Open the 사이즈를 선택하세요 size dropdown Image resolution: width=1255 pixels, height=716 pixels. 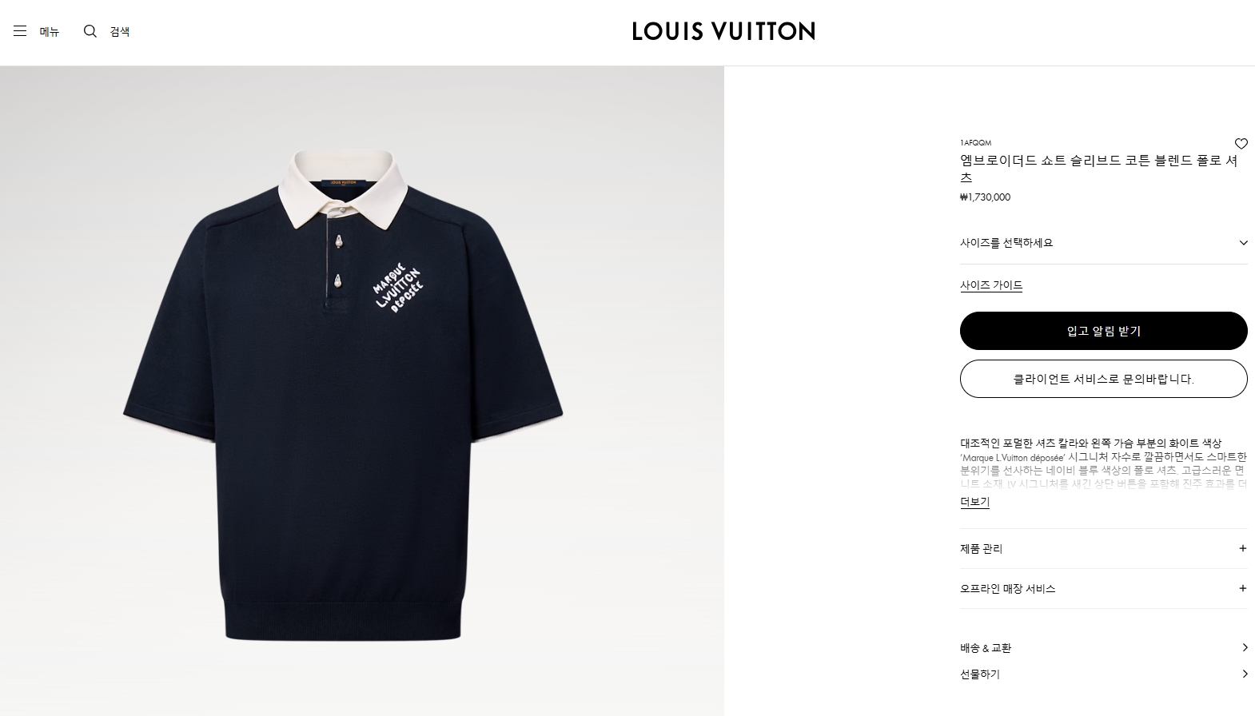[1103, 243]
